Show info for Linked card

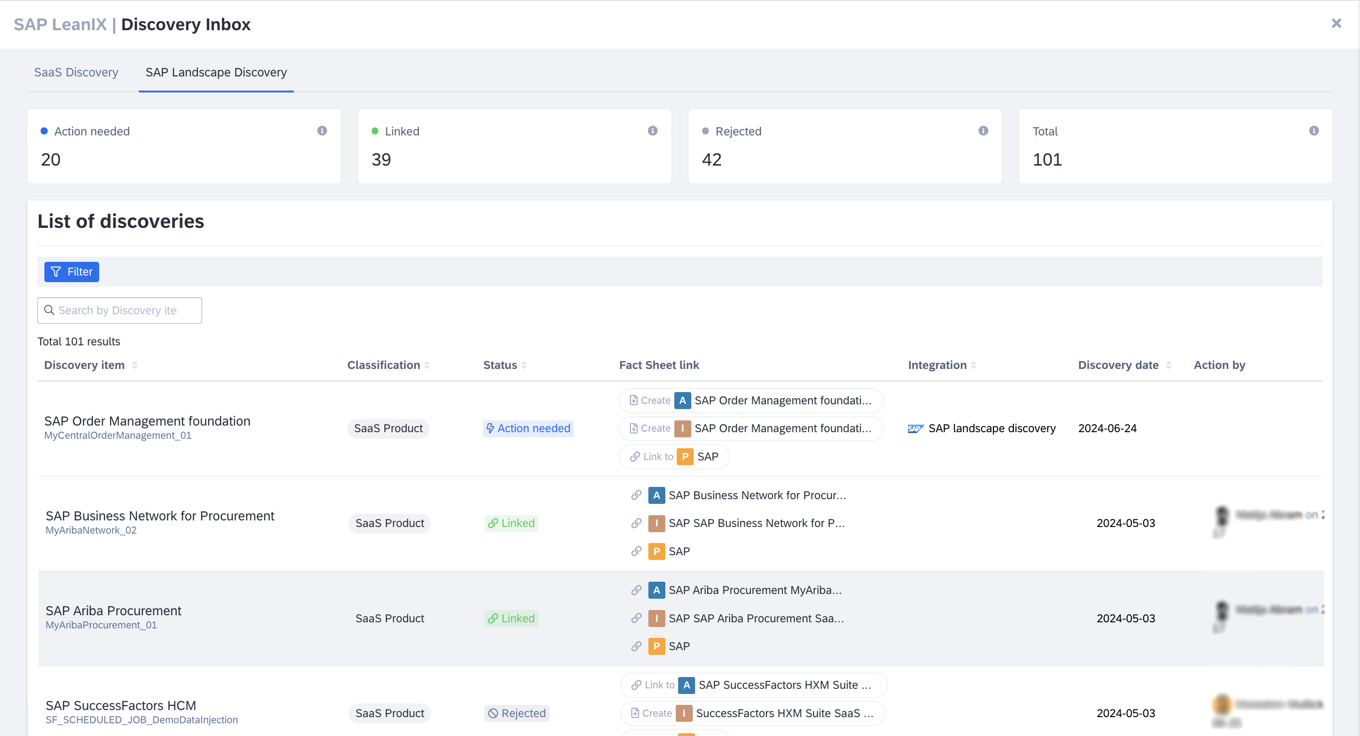(653, 131)
